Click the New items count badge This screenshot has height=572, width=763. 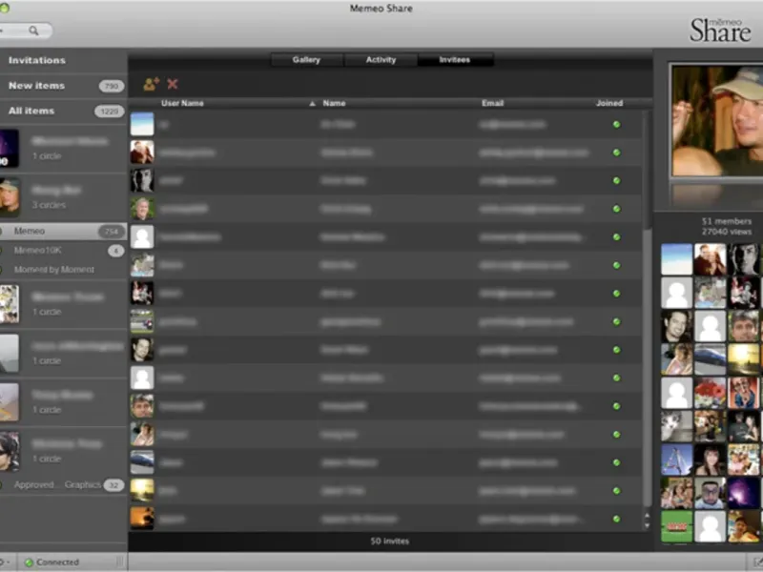(112, 86)
